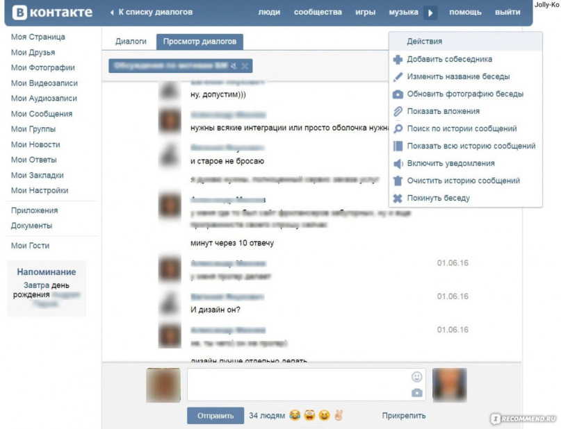Click the camera icon for Обновить фотографию беседы
Screen dimensions: 561x429
(x=398, y=94)
